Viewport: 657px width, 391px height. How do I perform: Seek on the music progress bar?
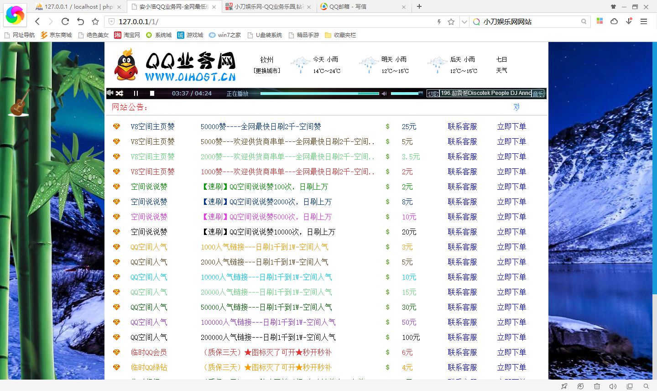coord(320,93)
